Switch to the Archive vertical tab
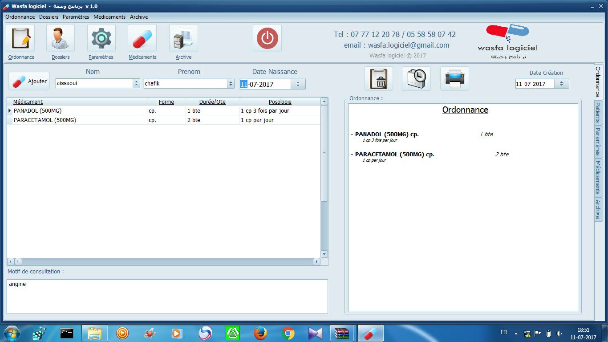This screenshot has height=342, width=608. [x=598, y=209]
